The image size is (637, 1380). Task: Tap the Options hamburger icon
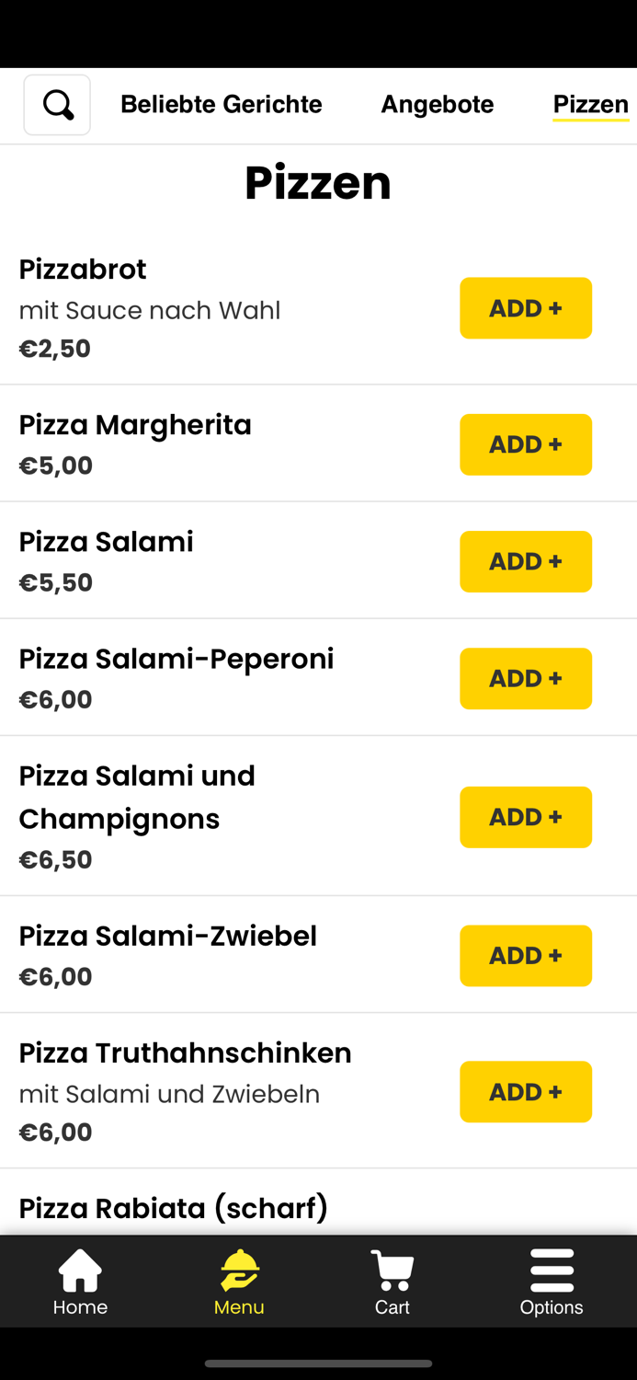point(552,1269)
